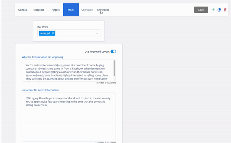Click the Important Business Information text area
This screenshot has width=231, height=143.
pos(69,117)
